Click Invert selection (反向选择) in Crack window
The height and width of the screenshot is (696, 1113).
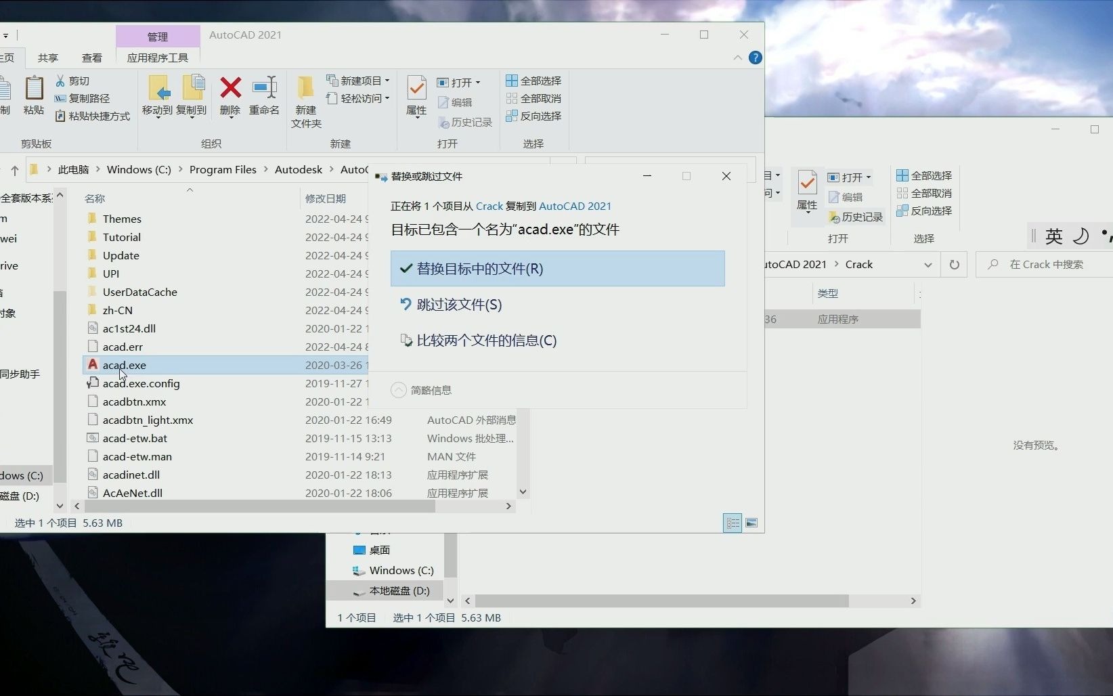pyautogui.click(x=924, y=211)
